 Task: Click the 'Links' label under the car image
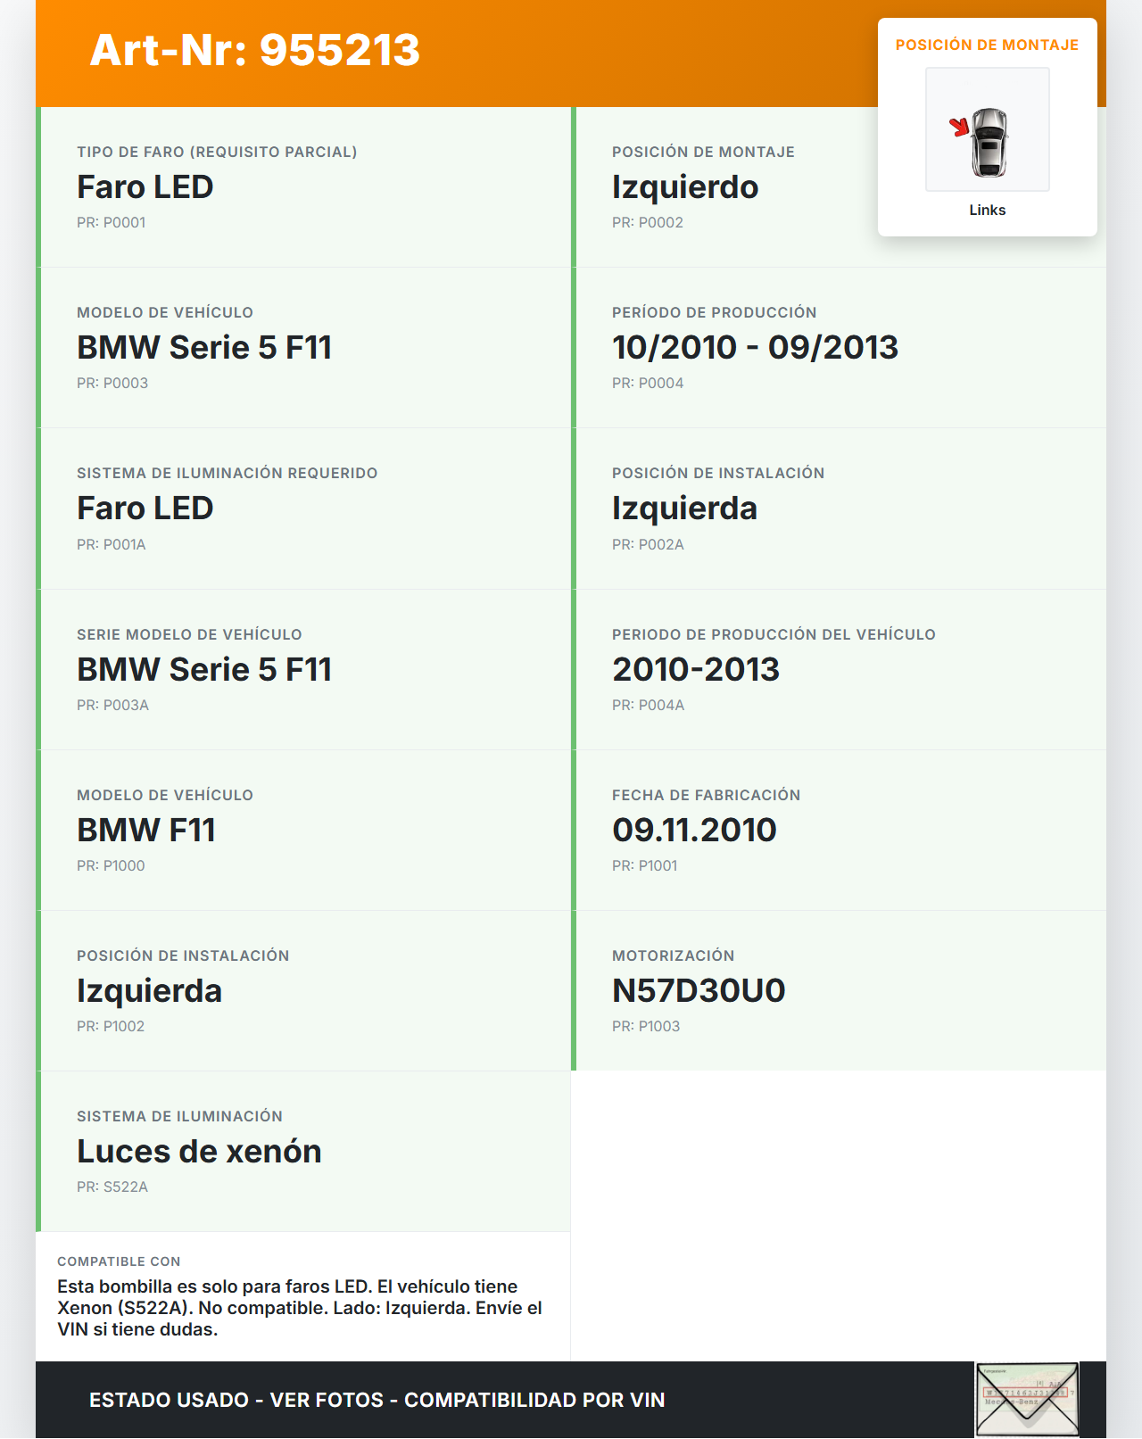pos(987,210)
